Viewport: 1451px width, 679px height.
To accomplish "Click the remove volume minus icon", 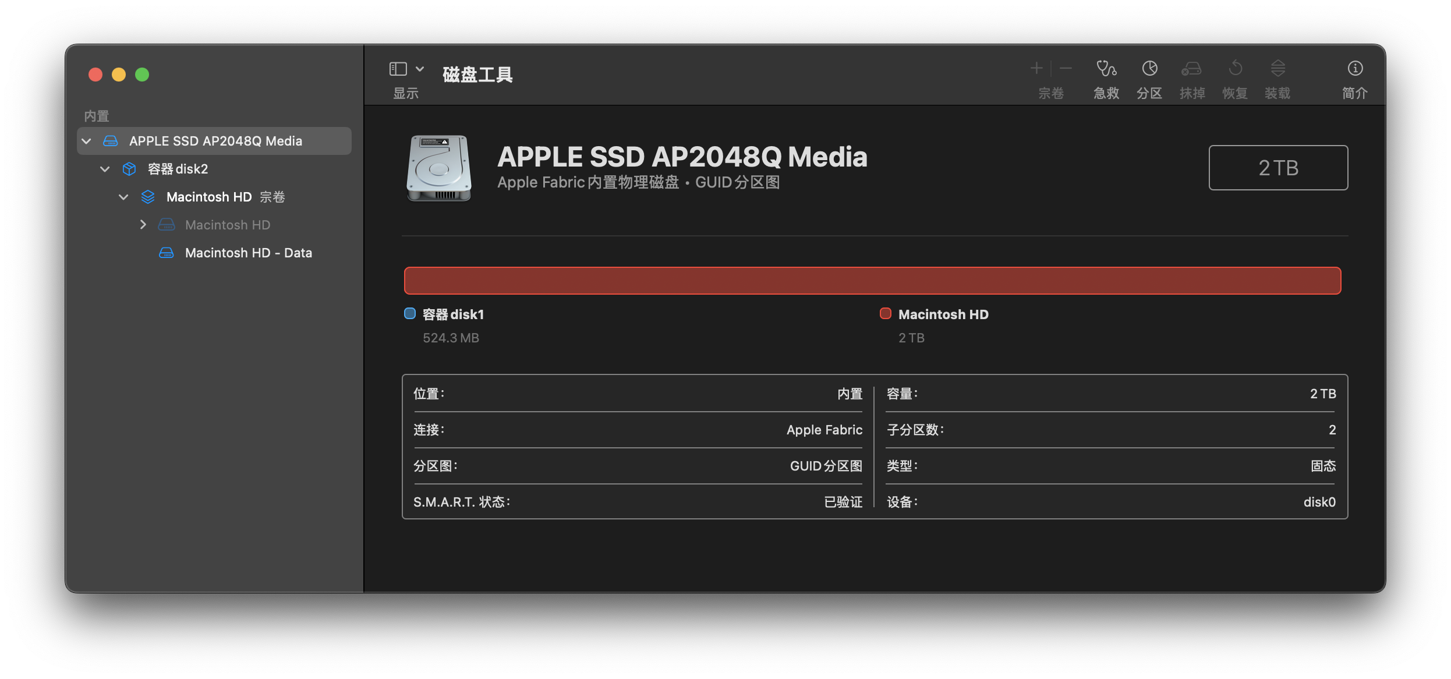I will point(1066,69).
